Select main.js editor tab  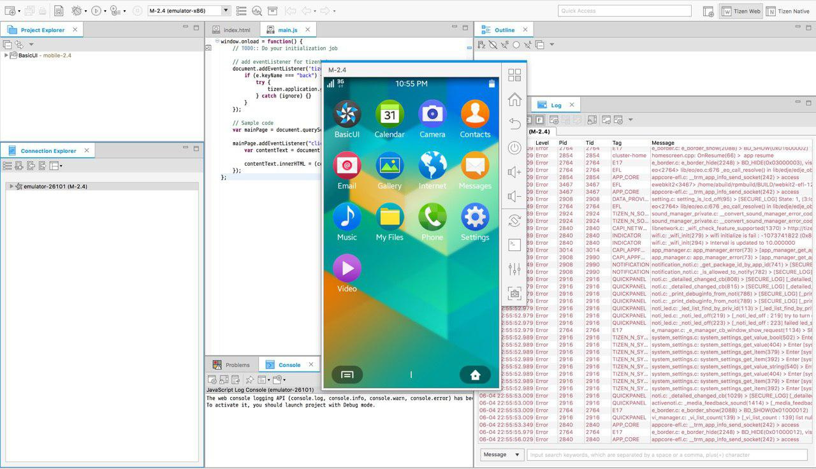coord(288,30)
